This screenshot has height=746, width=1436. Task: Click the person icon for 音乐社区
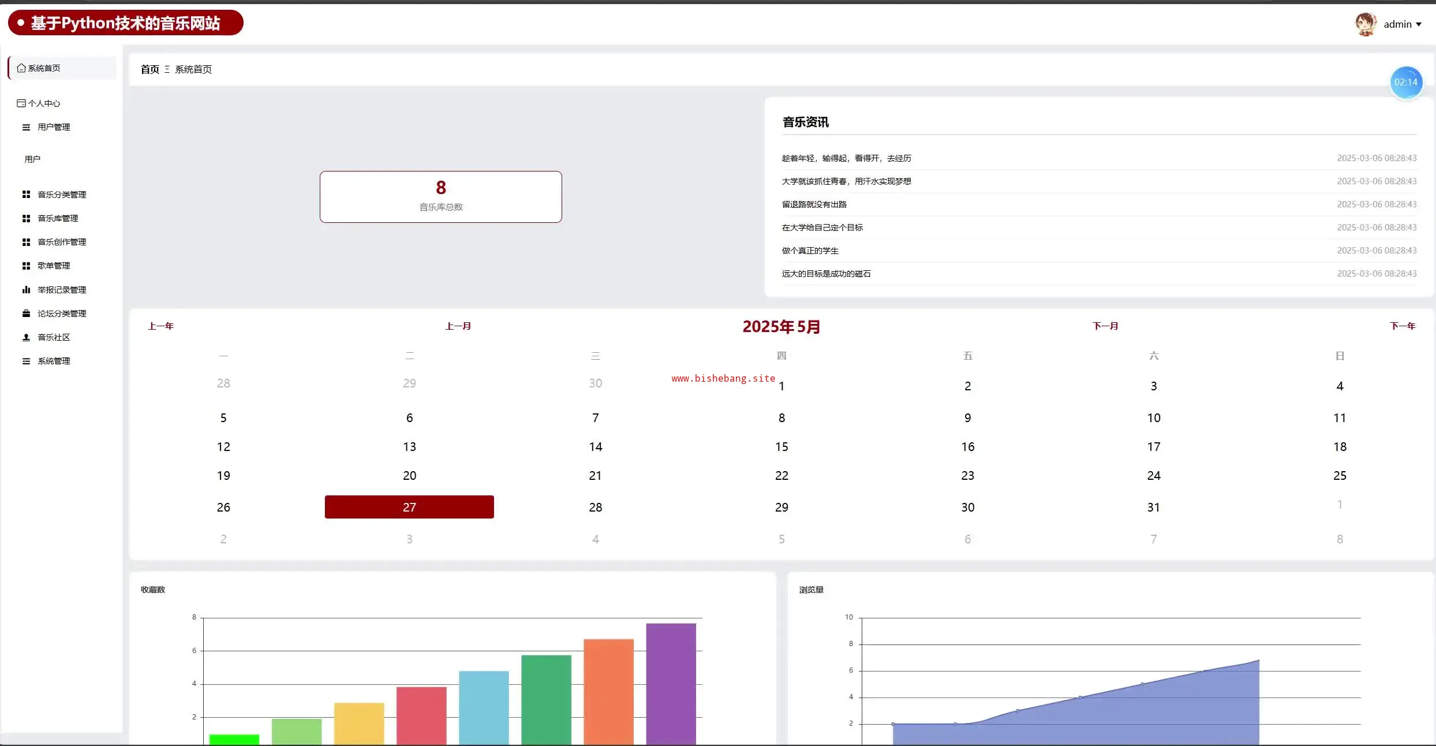click(26, 337)
